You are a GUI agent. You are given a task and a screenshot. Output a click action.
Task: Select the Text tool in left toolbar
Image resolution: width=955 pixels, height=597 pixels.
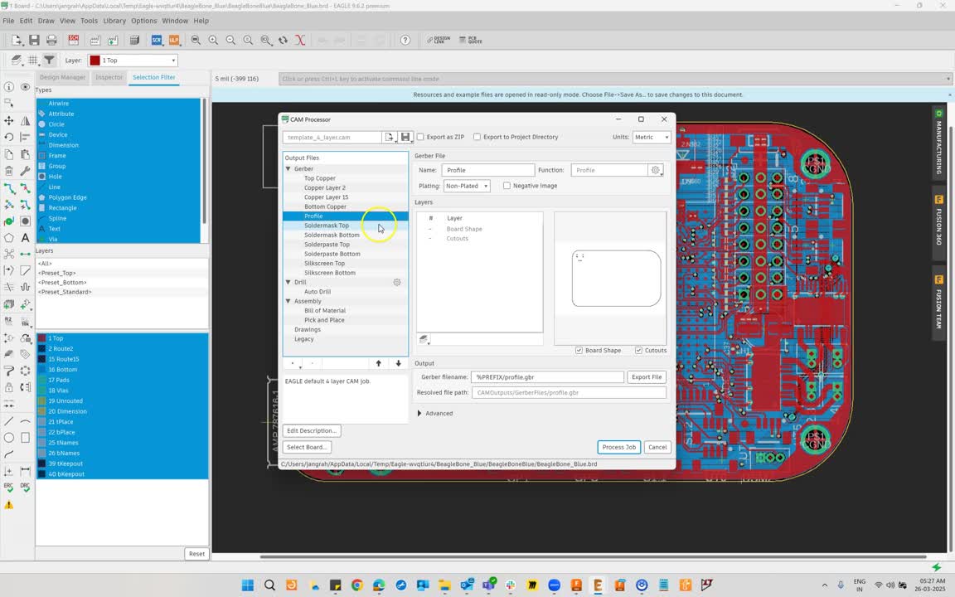click(x=25, y=238)
